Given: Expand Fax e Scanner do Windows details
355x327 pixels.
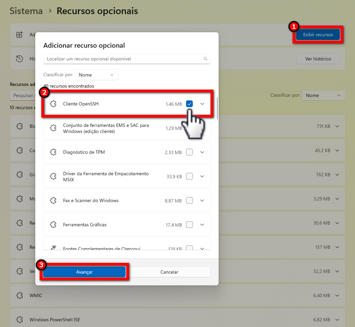Looking at the screenshot, I should click(202, 200).
